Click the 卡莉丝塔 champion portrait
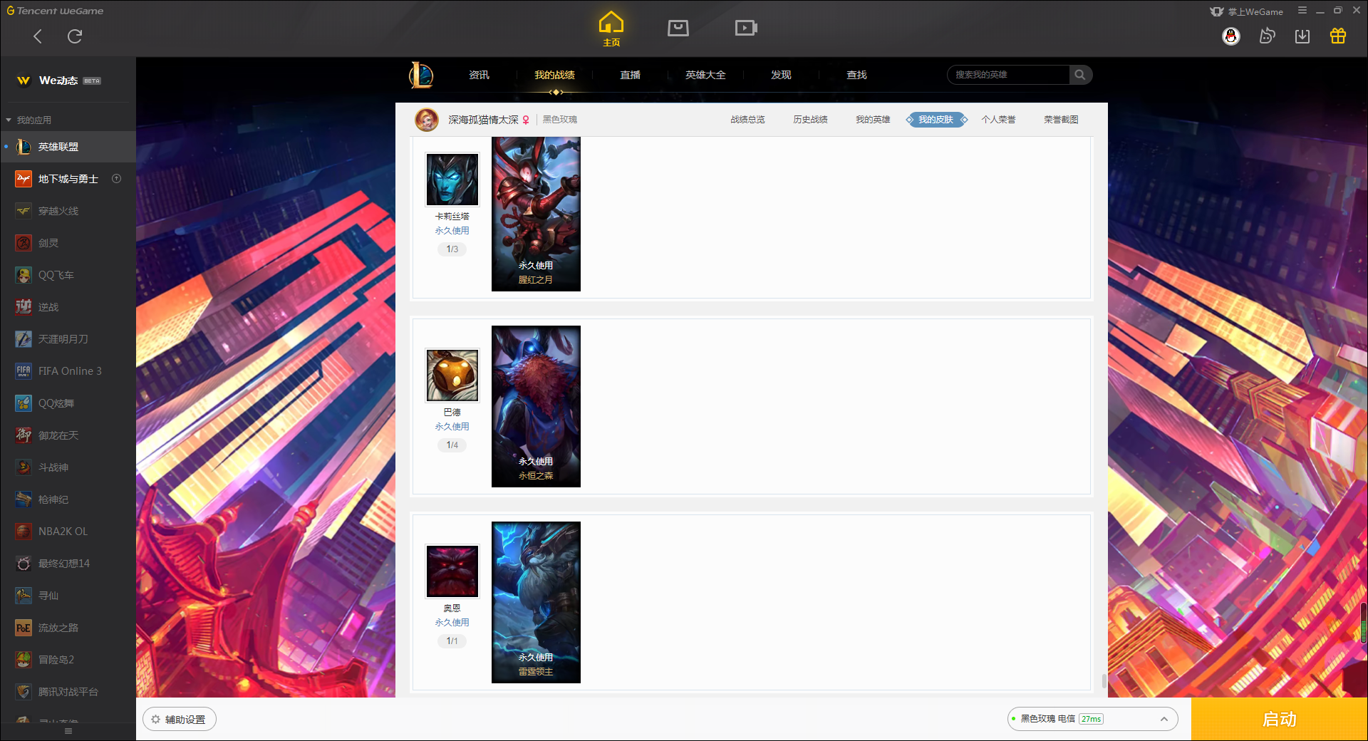 point(452,180)
